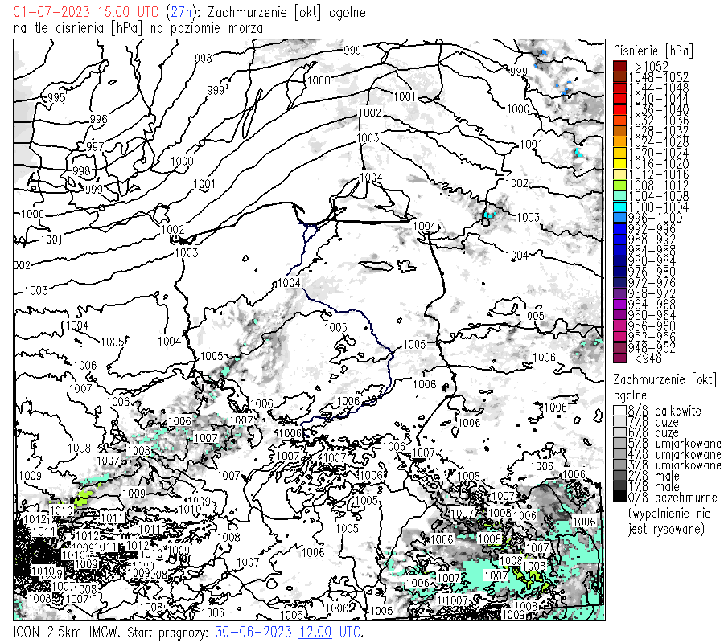
Task: Click the 972-976 hPa legend swatch
Action: [619, 283]
